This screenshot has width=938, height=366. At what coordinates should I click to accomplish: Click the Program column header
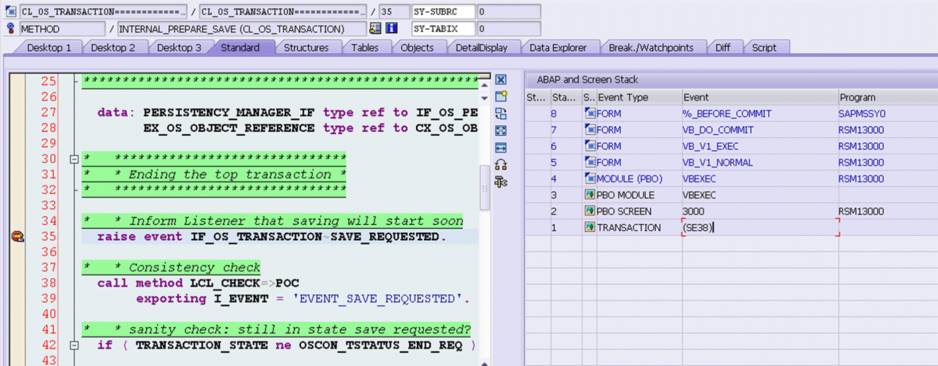[887, 97]
